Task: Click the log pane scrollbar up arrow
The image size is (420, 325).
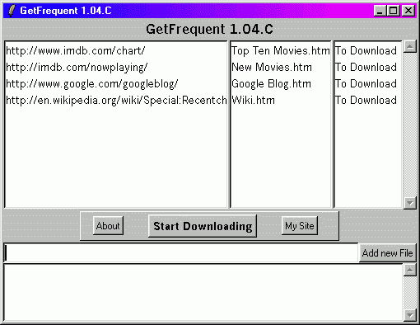Action: point(410,271)
